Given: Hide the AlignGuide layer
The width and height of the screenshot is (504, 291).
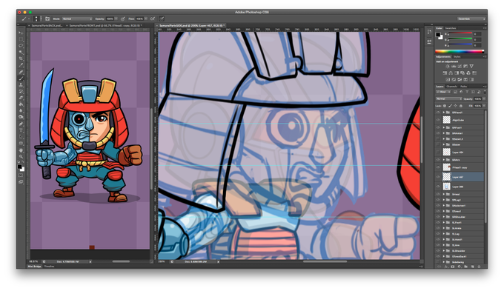Looking at the screenshot, I should click(438, 120).
